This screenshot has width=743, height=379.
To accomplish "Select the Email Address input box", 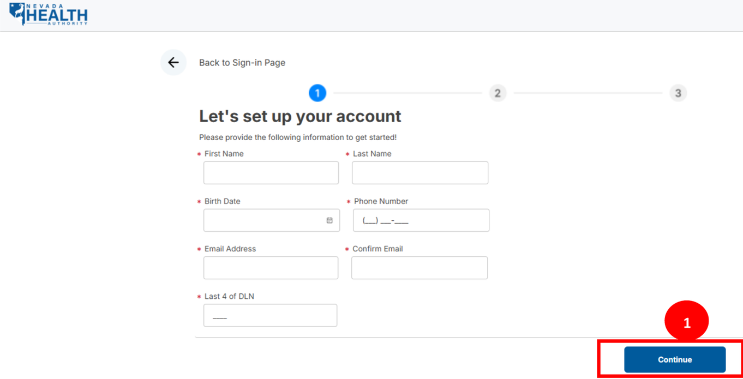I will (271, 268).
